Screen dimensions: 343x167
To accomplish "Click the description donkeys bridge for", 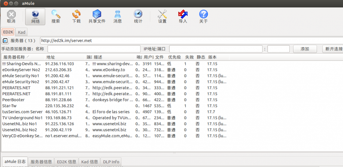I will coord(113,100).
